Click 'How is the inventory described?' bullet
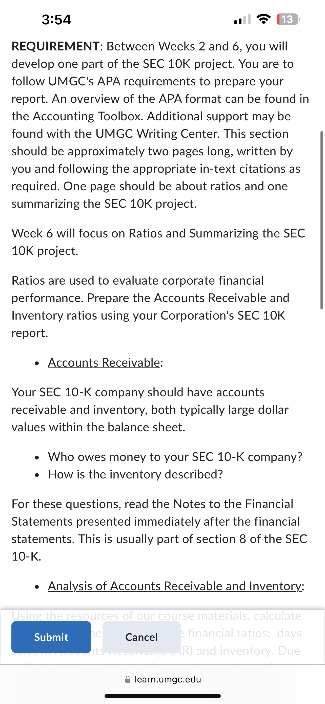The image size is (325, 704). tap(135, 474)
